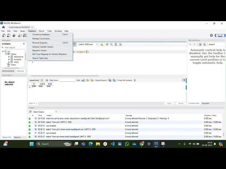Open find panel with magnifier icon
The width and height of the screenshot is (226, 169).
click(x=112, y=44)
